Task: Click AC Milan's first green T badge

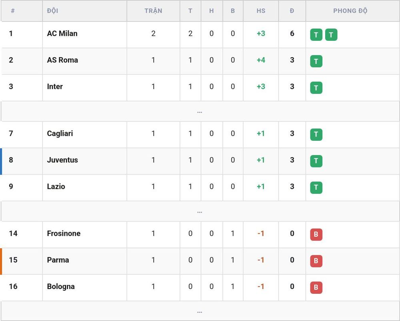Action: click(x=316, y=35)
